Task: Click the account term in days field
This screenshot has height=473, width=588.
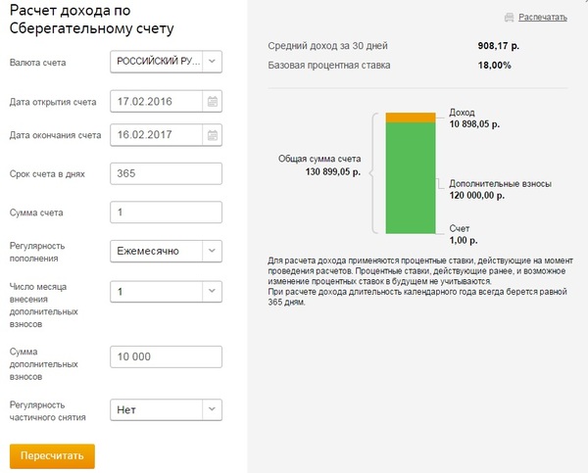Action: (166, 173)
